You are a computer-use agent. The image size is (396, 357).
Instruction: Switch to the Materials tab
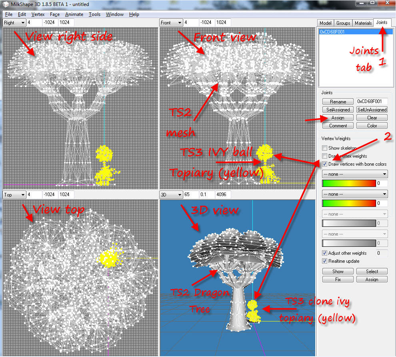(363, 23)
